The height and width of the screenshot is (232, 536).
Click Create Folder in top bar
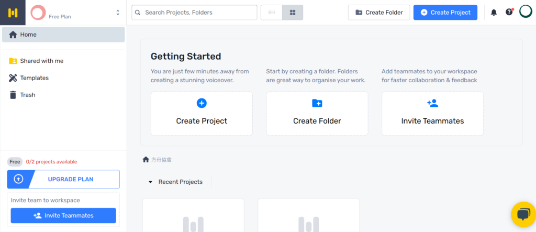[378, 13]
